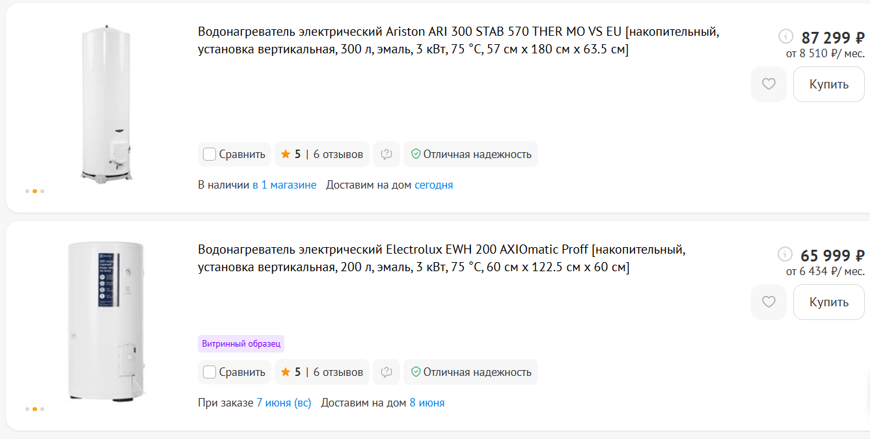Open price info icon next to 65 999 ₽
Image resolution: width=870 pixels, height=439 pixels.
[x=786, y=254]
